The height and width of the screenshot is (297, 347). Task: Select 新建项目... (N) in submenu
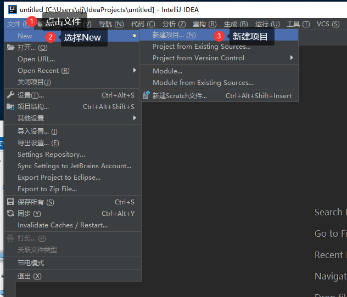[x=219, y=35]
